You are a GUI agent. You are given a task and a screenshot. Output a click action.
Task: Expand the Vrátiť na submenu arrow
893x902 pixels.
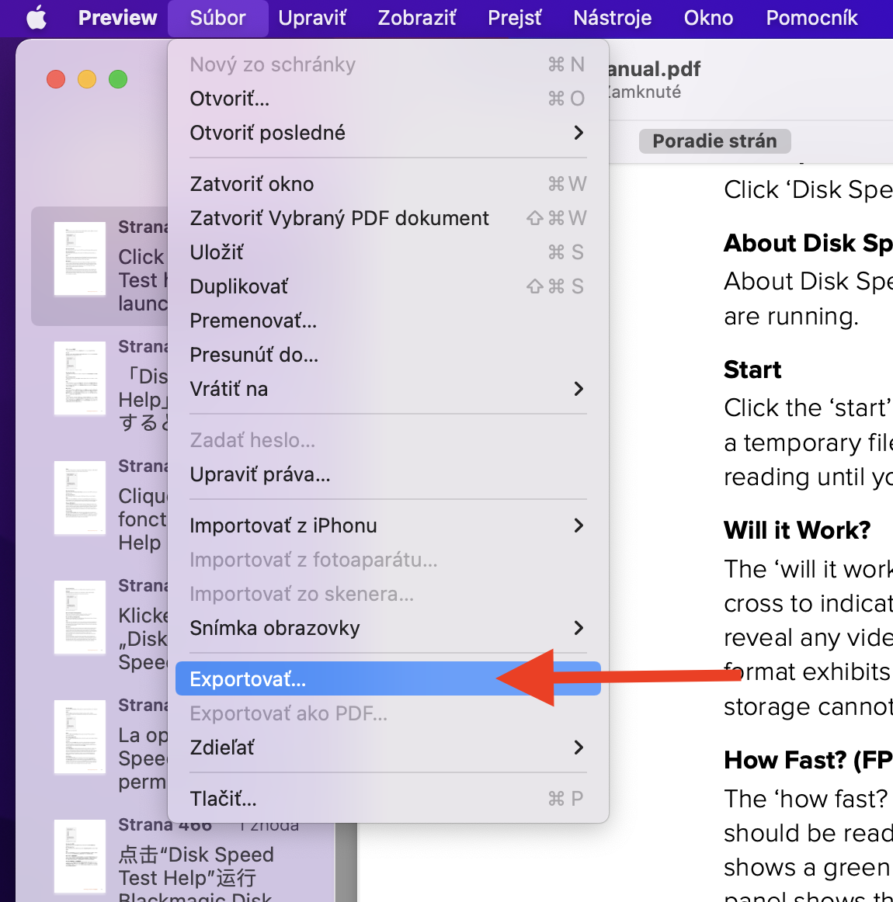(578, 389)
